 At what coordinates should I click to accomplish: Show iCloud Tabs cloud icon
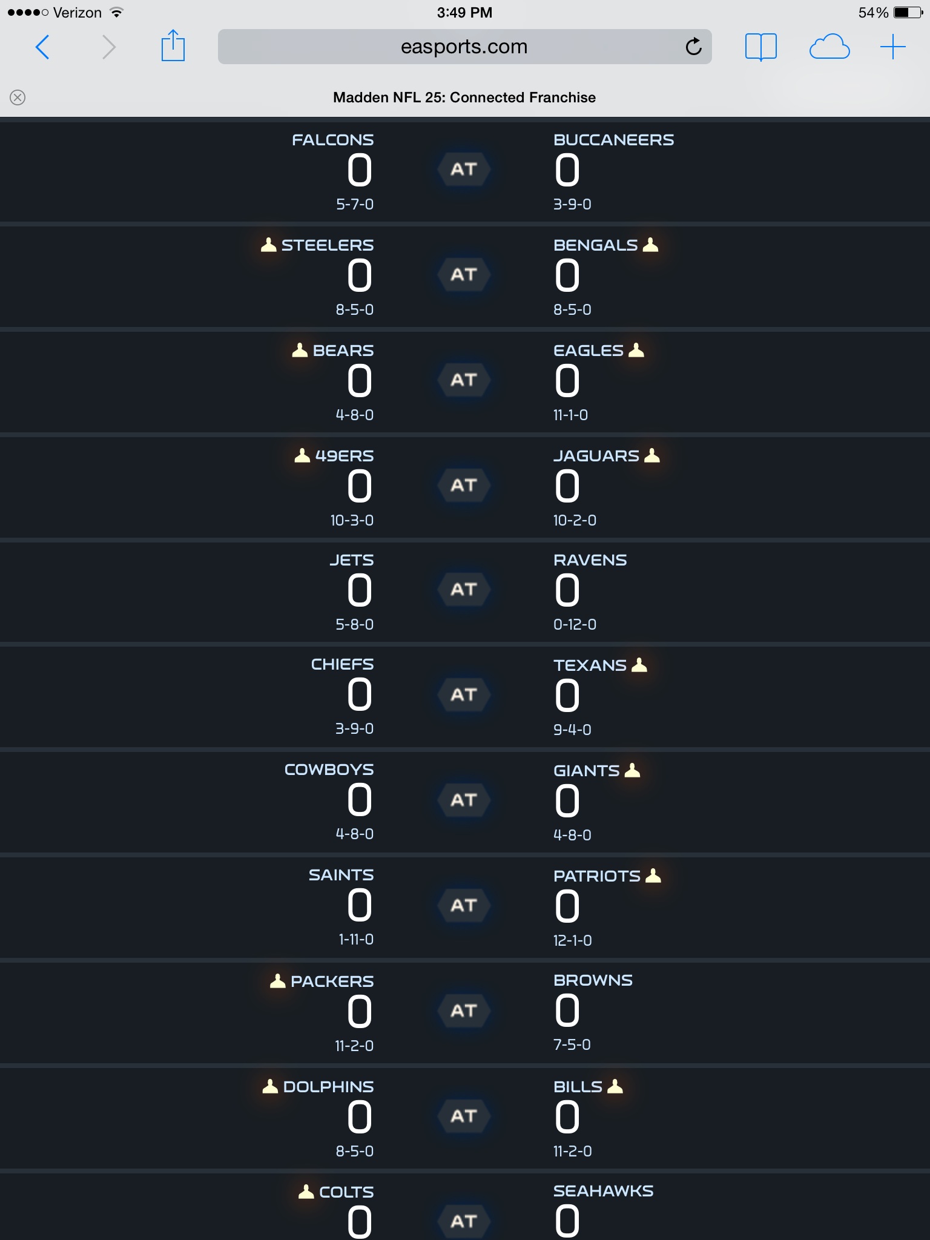[x=829, y=47]
